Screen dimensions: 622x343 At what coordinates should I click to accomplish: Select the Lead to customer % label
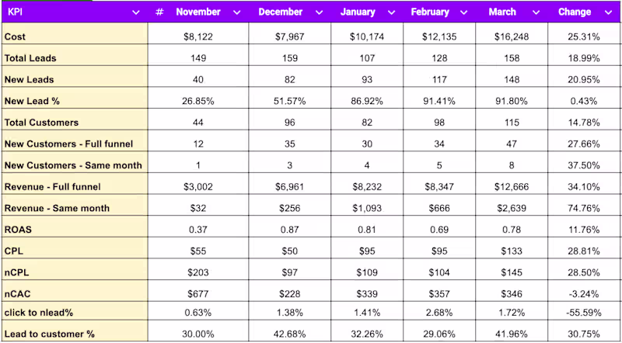point(74,333)
